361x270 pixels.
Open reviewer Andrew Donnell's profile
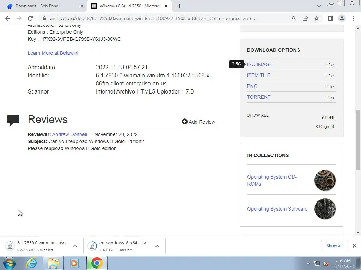coord(69,134)
